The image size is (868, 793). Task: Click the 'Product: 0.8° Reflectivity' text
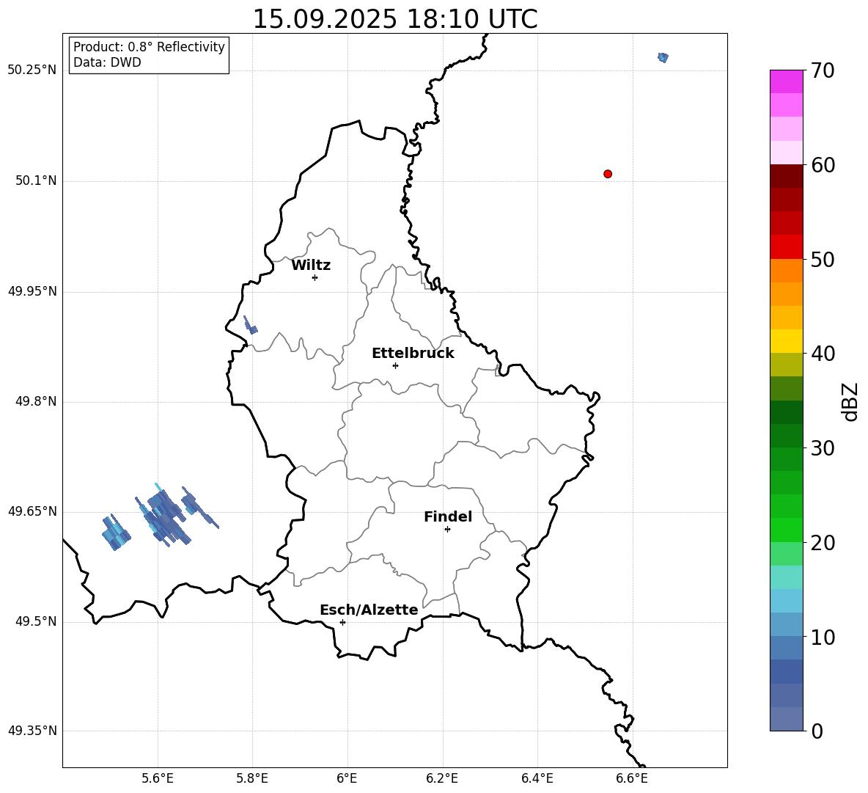tap(149, 47)
